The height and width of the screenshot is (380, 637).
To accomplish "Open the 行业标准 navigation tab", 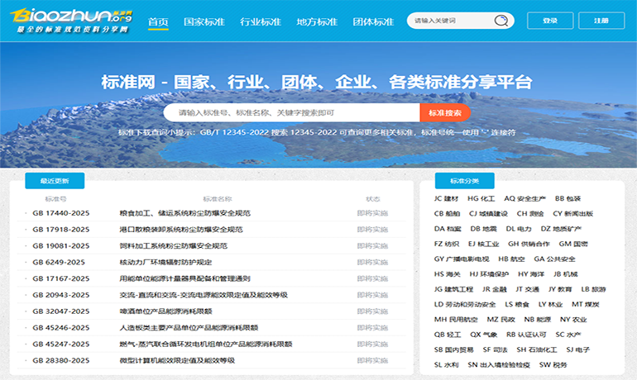I will (261, 21).
